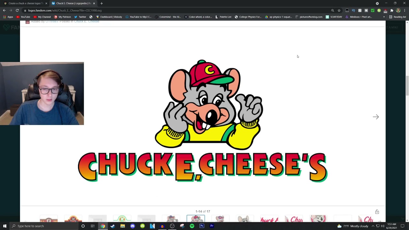
Task: Open the Windows Start menu
Action: 4,226
